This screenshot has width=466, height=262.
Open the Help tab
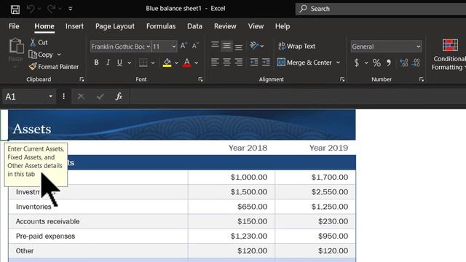[x=283, y=26]
